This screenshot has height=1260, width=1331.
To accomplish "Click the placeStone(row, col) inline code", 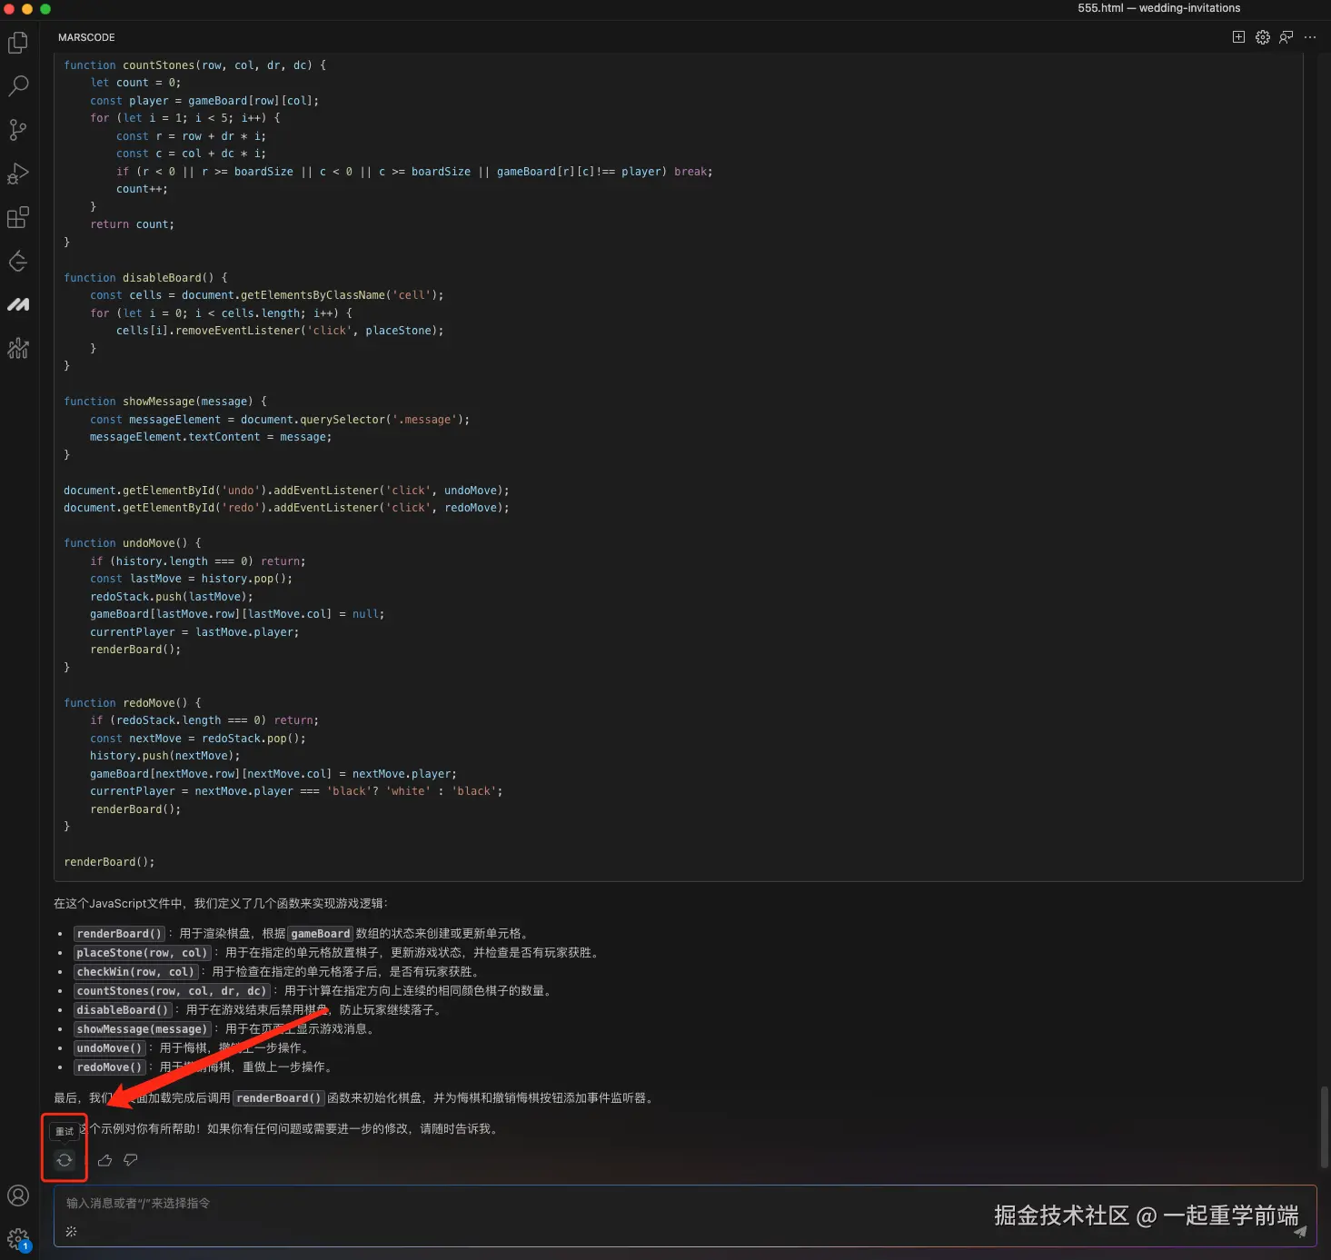I will click(x=143, y=953).
